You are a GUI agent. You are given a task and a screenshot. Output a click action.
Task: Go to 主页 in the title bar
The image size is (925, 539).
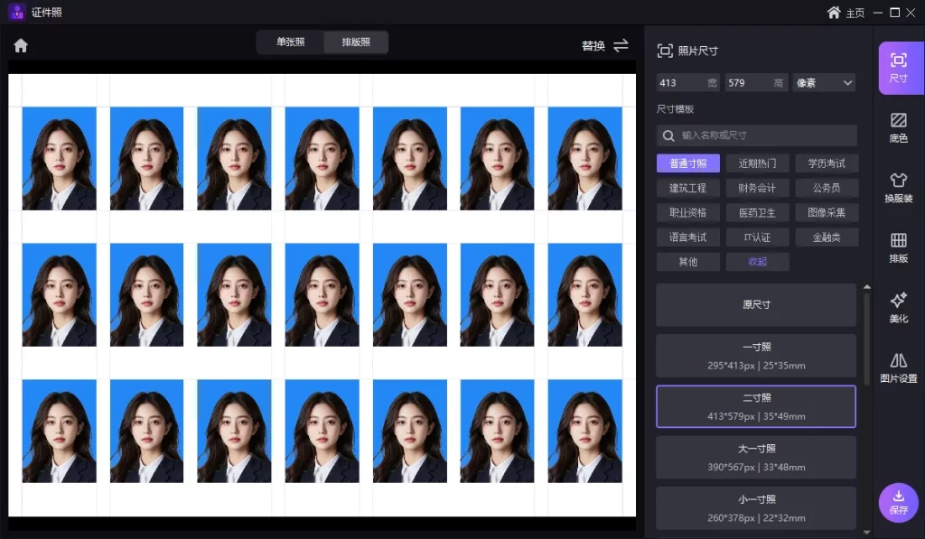[x=846, y=13]
